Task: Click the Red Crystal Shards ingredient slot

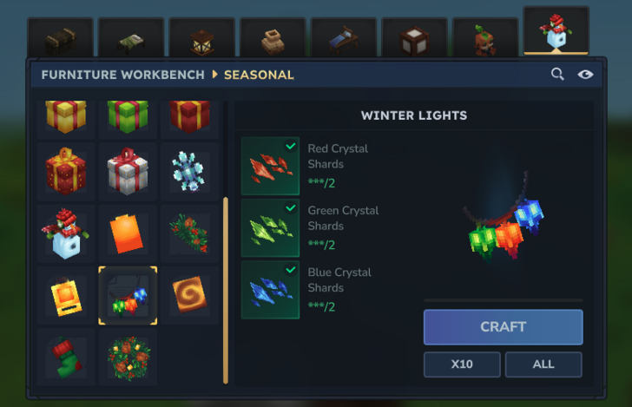Action: click(x=270, y=166)
